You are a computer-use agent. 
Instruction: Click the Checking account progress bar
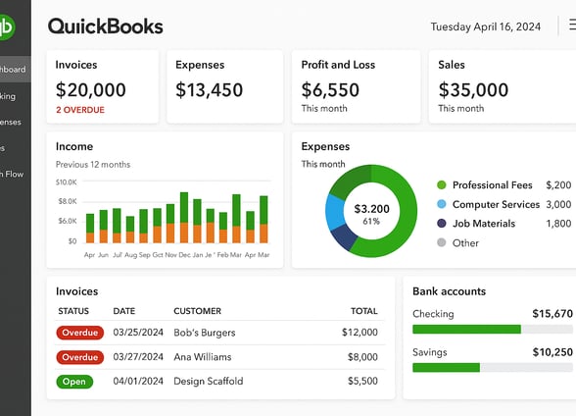tap(493, 330)
